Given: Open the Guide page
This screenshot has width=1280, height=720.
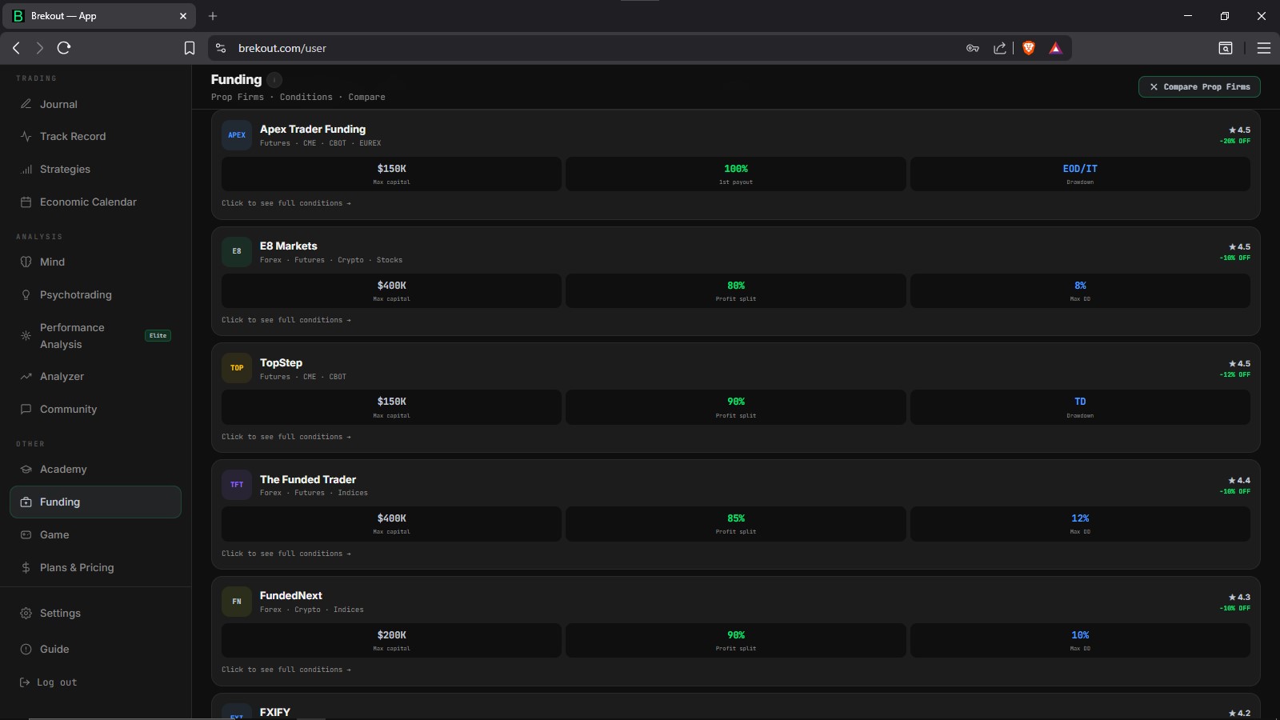Looking at the screenshot, I should coord(95,649).
